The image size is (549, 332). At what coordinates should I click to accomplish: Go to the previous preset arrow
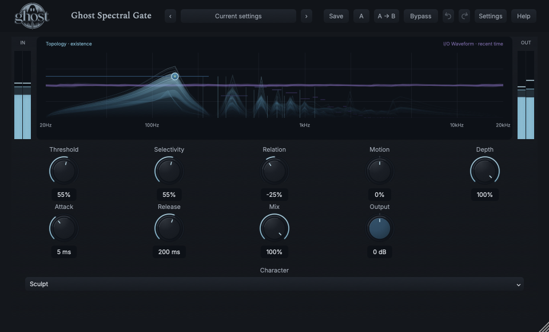pyautogui.click(x=170, y=16)
